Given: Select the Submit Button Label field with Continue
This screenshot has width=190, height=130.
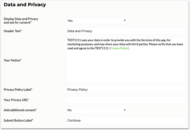Looking at the screenshot, I should click(126, 121).
